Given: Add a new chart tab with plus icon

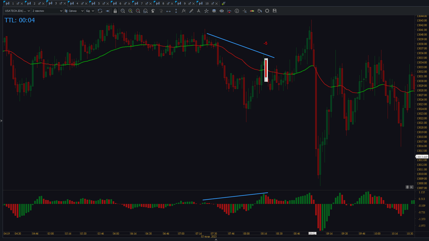Looking at the screenshot, I should (x=223, y=3).
